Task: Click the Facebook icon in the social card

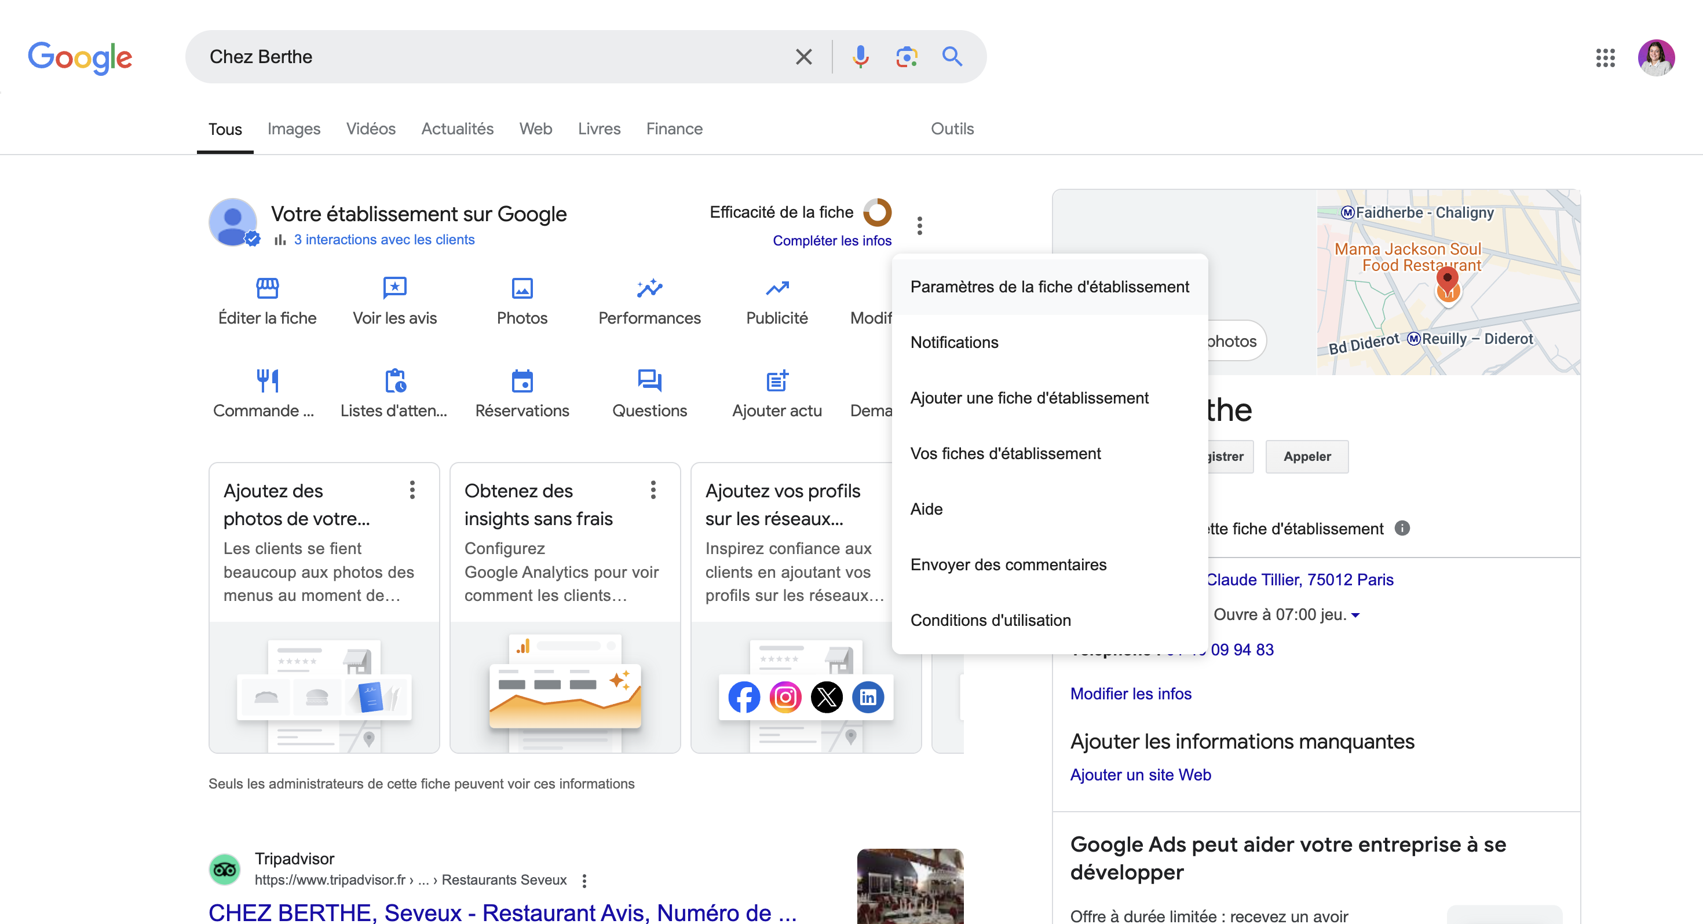Action: (x=744, y=696)
